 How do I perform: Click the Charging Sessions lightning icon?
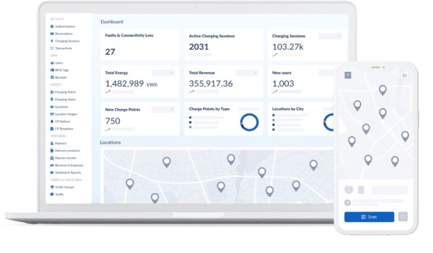pyautogui.click(x=52, y=41)
